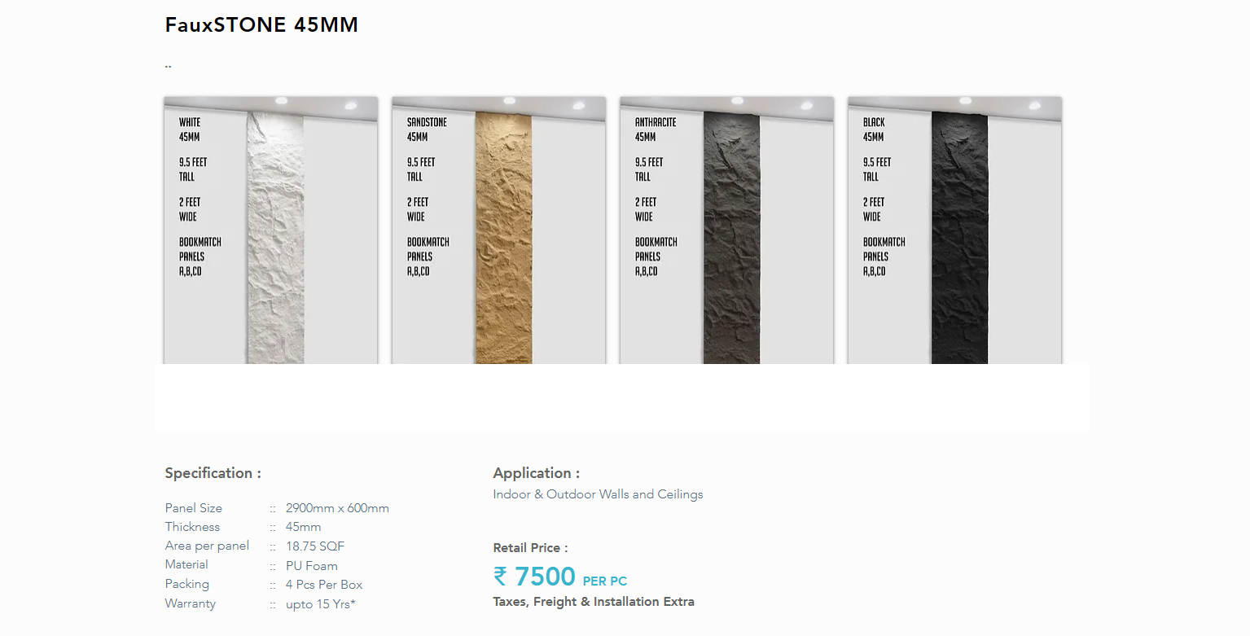Image resolution: width=1250 pixels, height=636 pixels.
Task: Open the Sandstone 45MM panel thumbnail
Action: pos(498,230)
